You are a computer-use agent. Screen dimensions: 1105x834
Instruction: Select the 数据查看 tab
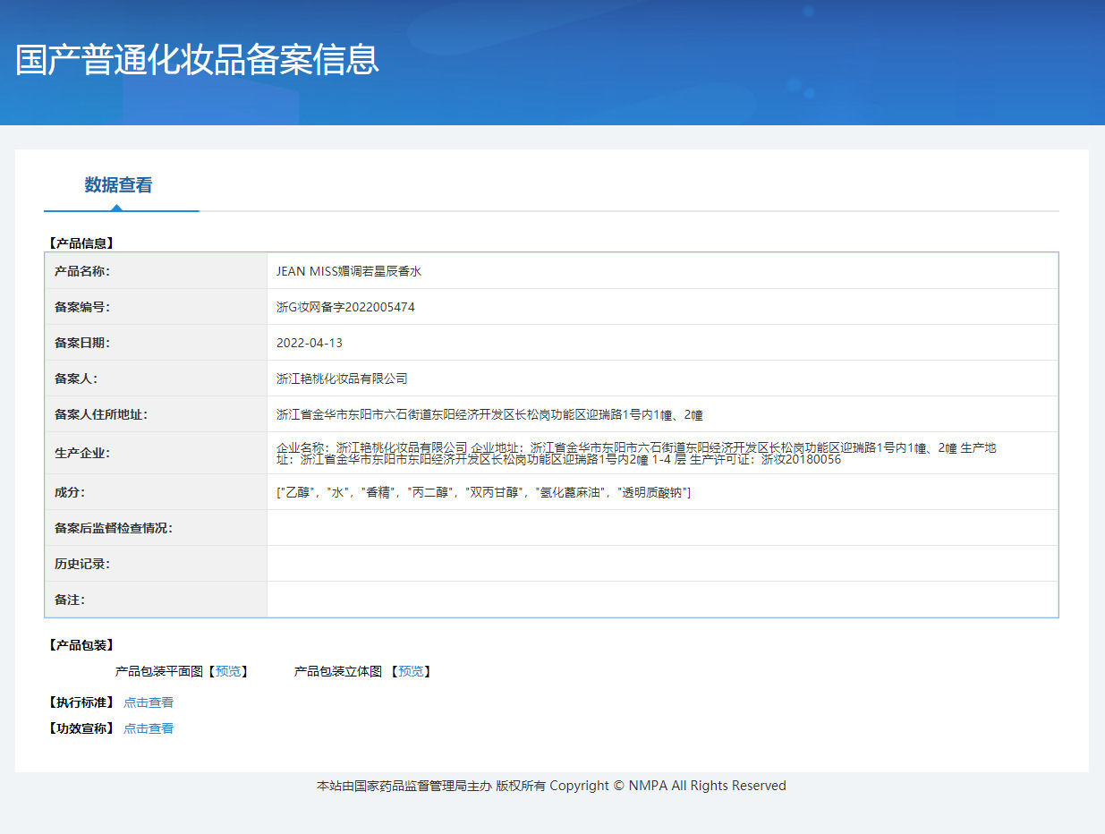[x=119, y=185]
